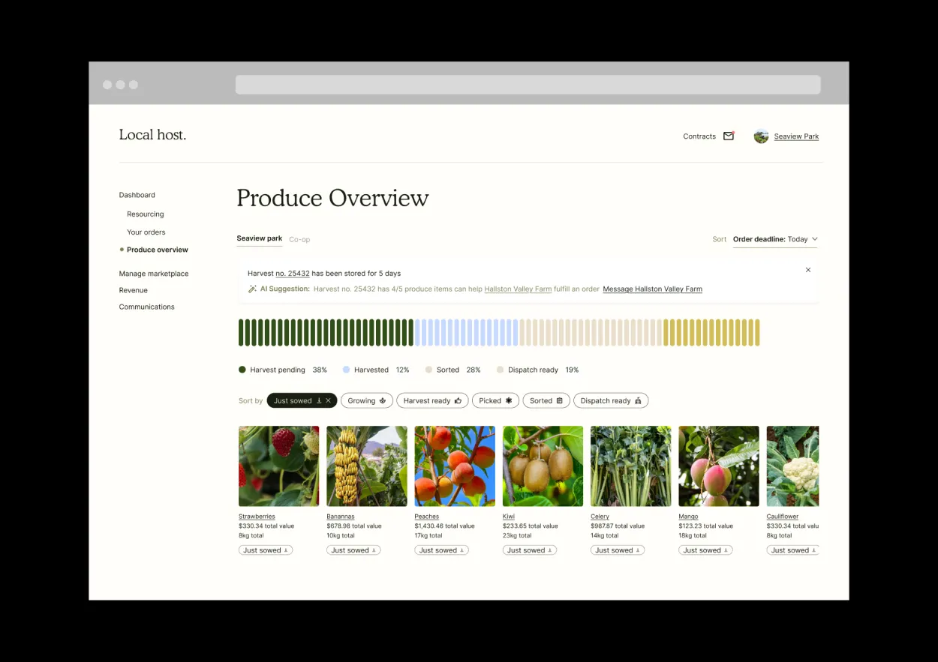938x662 pixels.
Task: Toggle the Picked filter chip
Action: pos(495,401)
